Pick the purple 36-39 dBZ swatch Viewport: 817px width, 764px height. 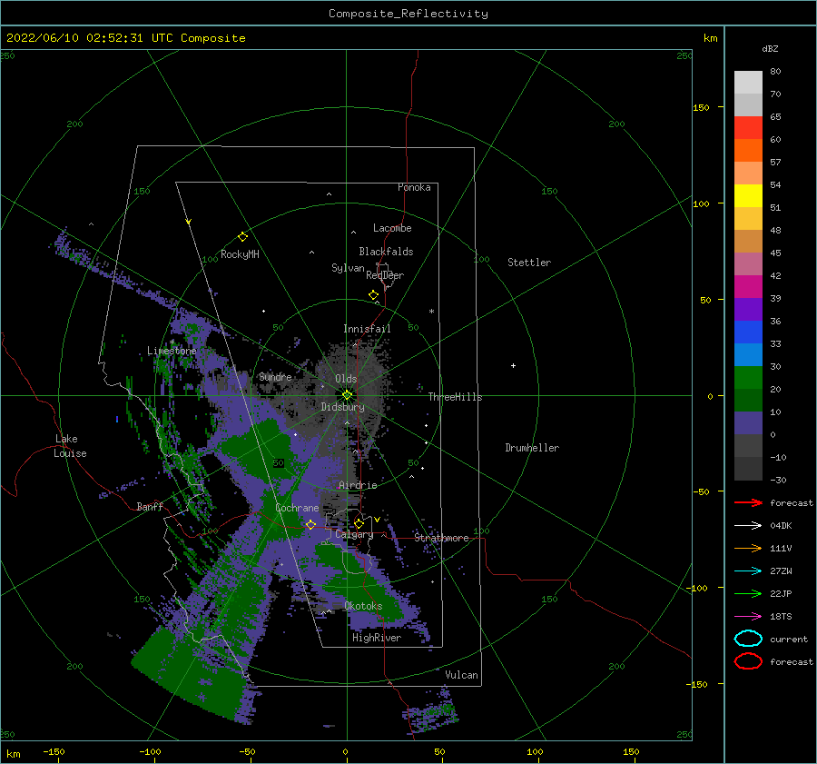748,310
